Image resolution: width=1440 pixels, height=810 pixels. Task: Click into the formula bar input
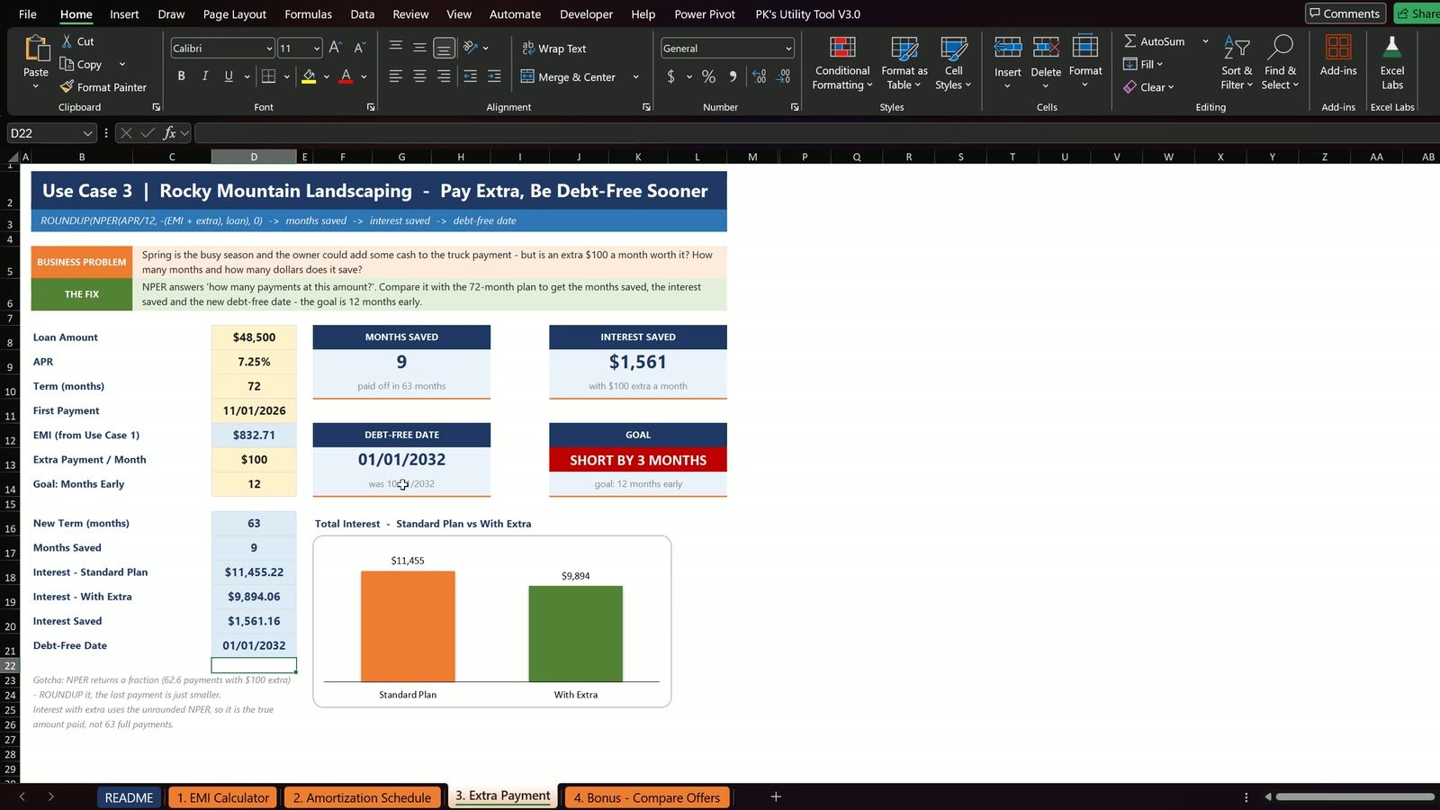(x=815, y=133)
